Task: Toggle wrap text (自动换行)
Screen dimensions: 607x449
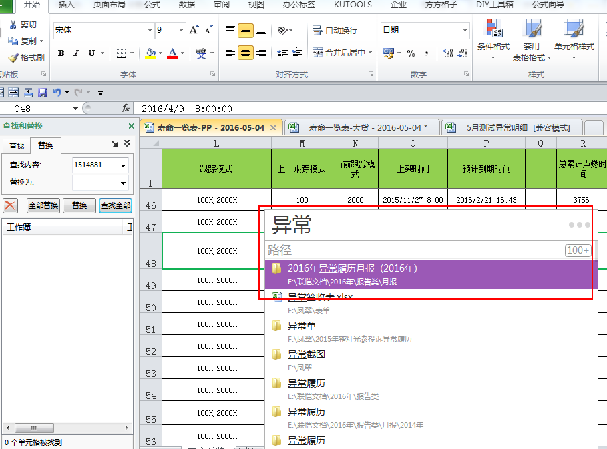Action: [x=335, y=30]
